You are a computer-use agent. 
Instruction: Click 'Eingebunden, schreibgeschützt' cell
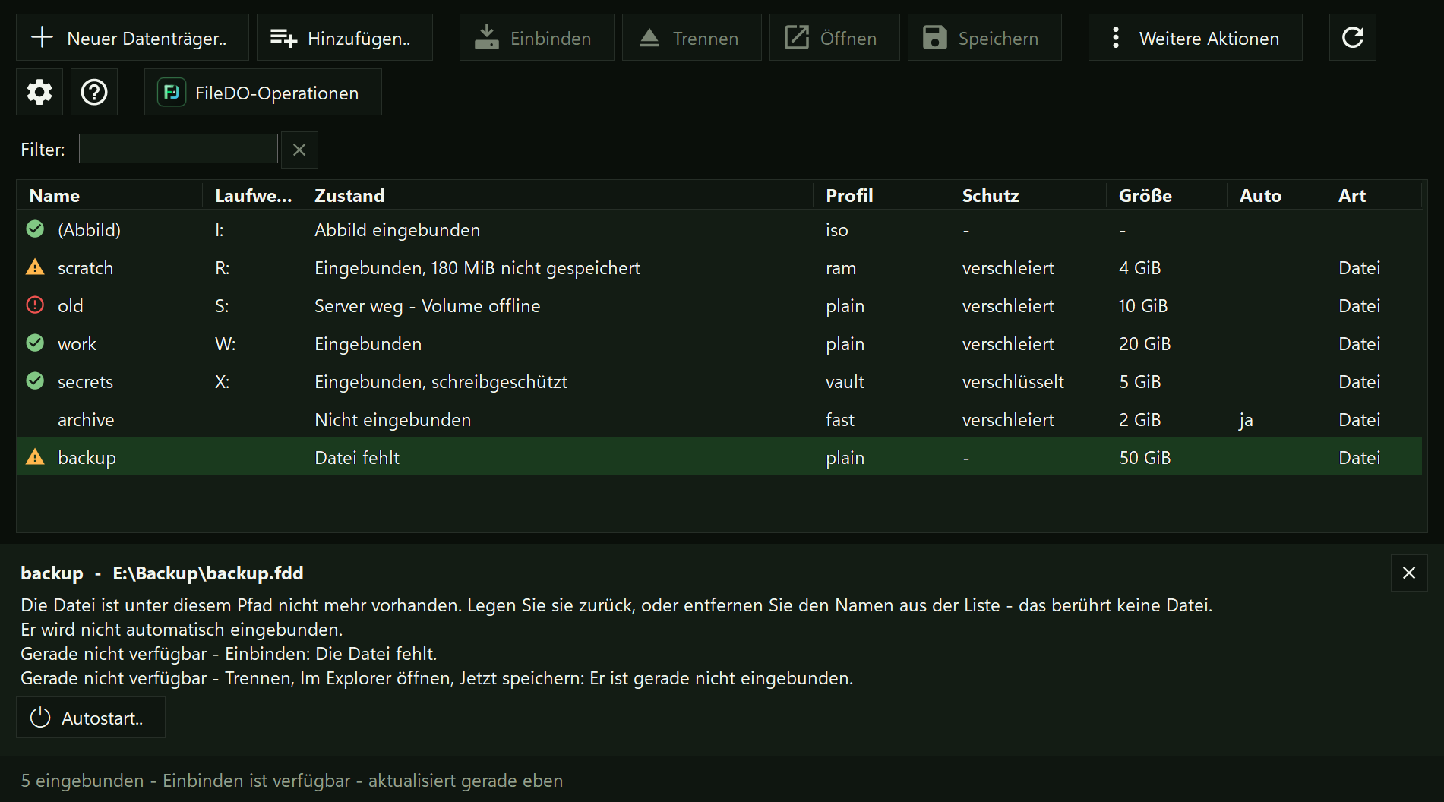point(441,381)
